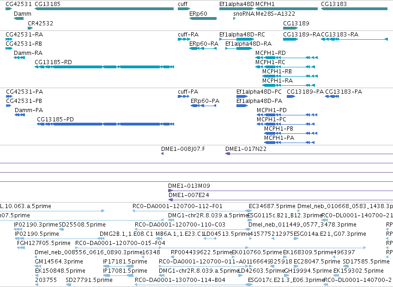Image resolution: width=393 pixels, height=287 pixels.
Task: Click the CG13189-RA transcript label
Action: [302, 34]
